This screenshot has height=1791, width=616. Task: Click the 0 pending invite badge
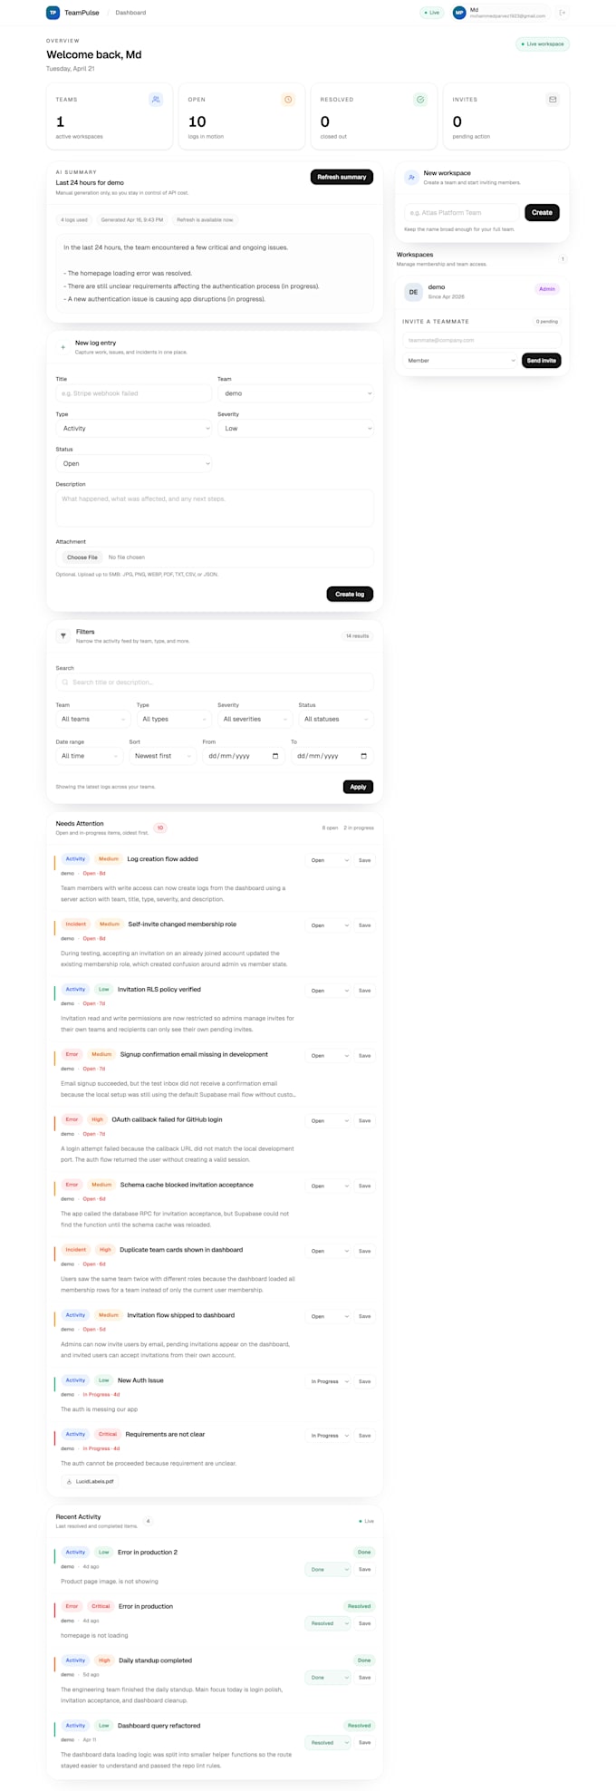[x=547, y=322]
